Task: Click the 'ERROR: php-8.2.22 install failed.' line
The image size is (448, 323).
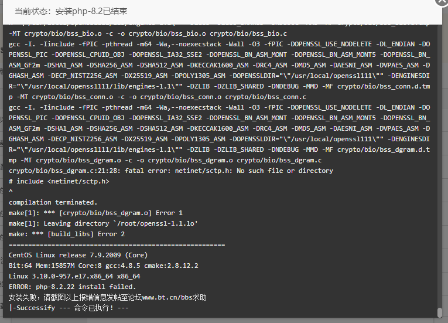Action: click(72, 287)
